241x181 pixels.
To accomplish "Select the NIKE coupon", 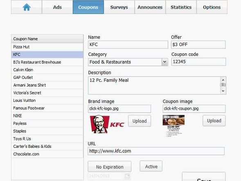I will point(47,116).
